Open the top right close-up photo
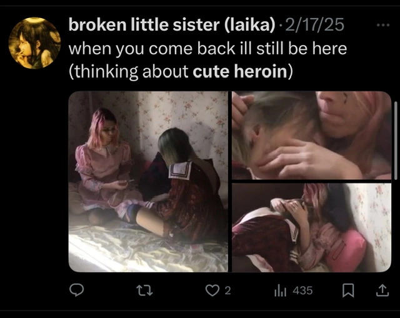400x318 pixels. point(311,135)
